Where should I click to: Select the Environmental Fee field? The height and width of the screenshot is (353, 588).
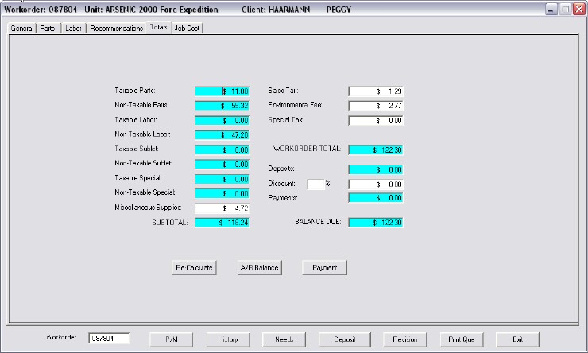point(377,106)
